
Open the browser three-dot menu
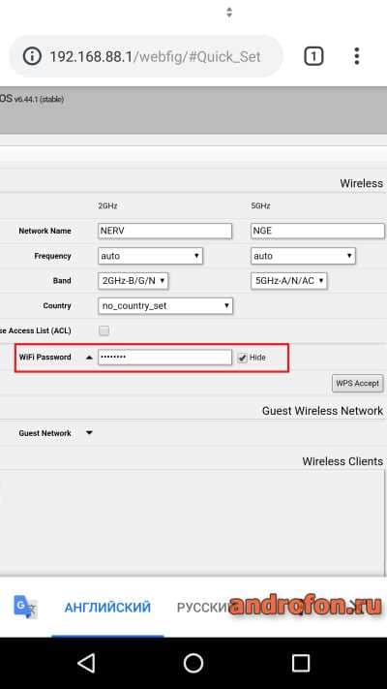(357, 56)
